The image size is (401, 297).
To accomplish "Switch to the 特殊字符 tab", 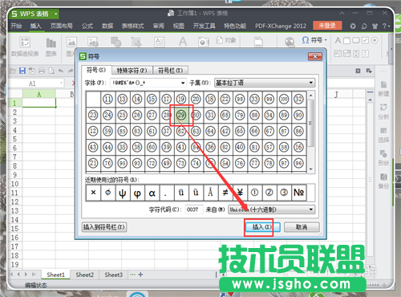I will coord(132,71).
